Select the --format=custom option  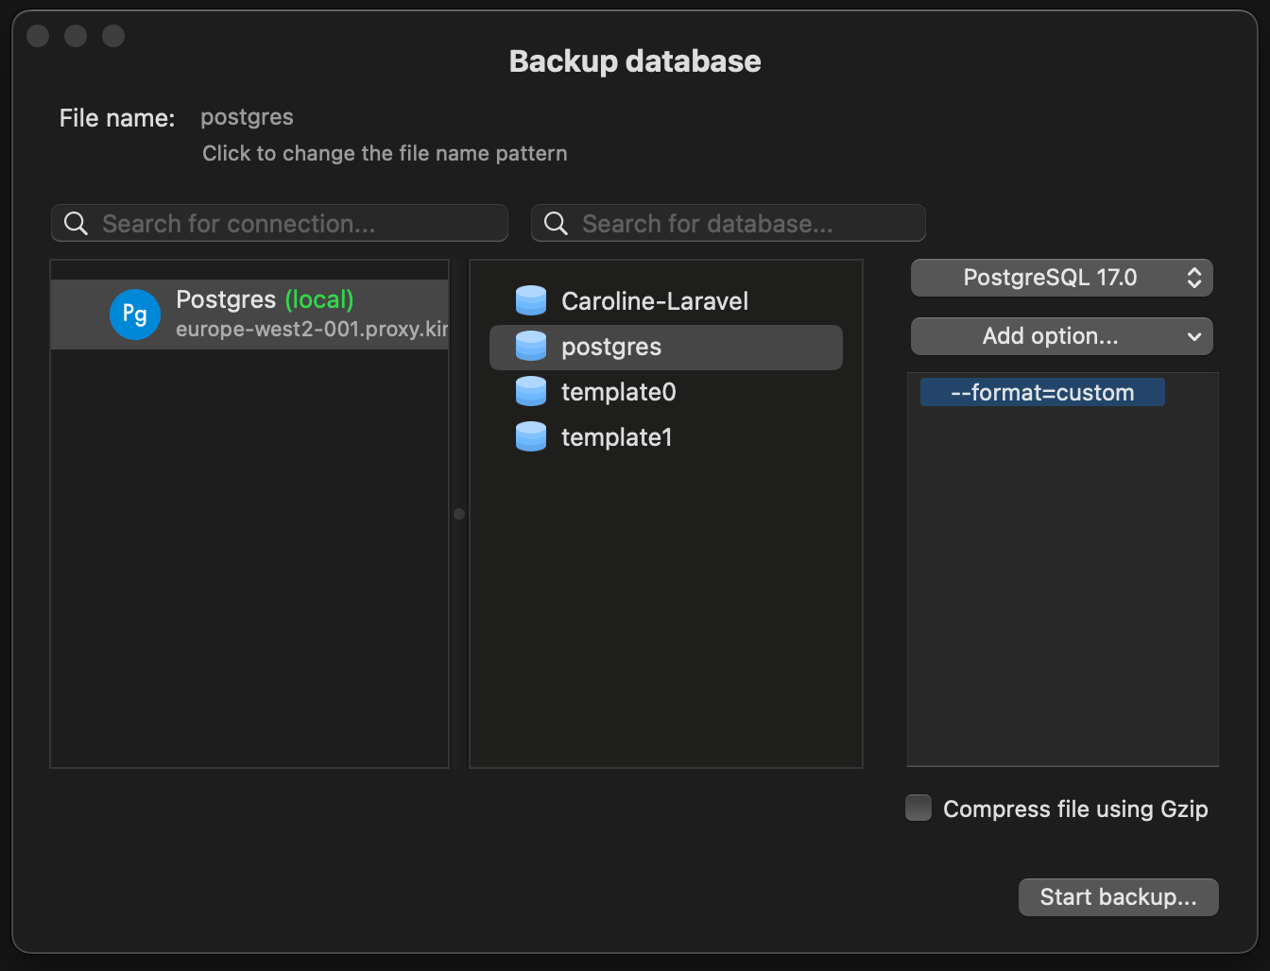[1041, 392]
